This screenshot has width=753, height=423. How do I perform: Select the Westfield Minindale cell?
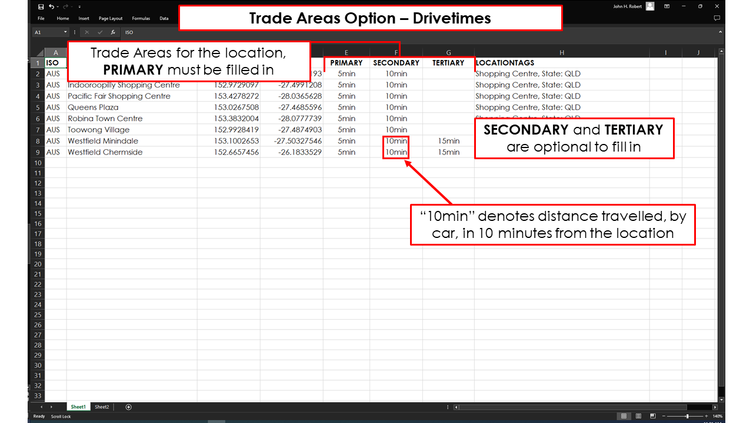[x=132, y=141]
